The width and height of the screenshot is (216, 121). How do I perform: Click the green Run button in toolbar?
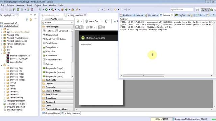[x=46, y=10]
